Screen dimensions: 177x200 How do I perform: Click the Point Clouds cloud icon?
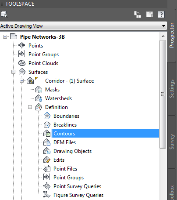(22, 63)
